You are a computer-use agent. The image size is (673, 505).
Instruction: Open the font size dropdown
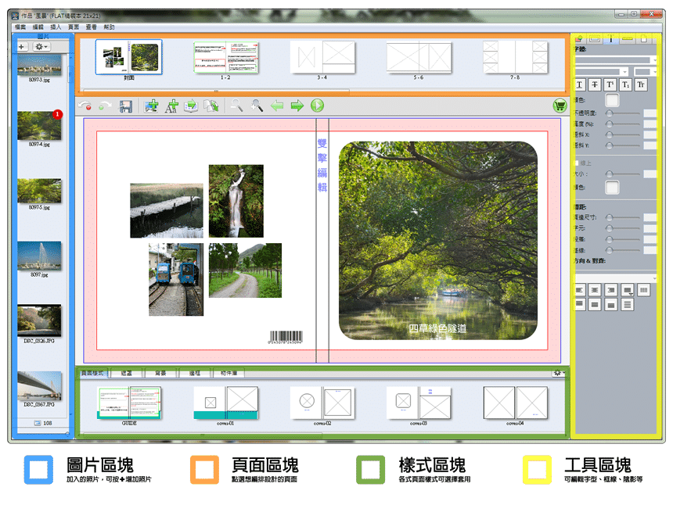[x=646, y=72]
